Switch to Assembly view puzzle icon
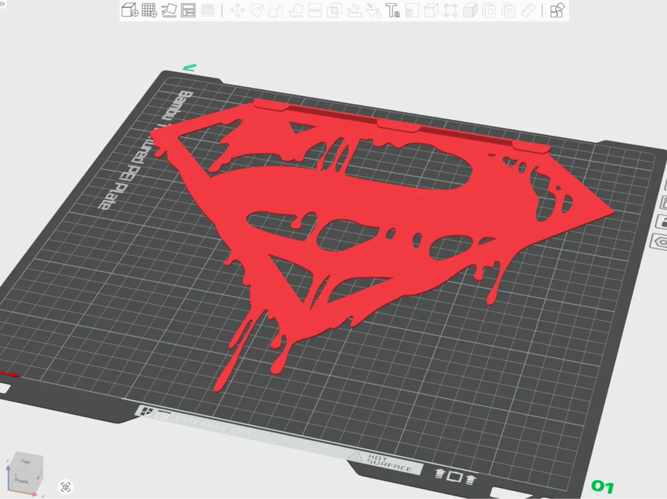This screenshot has width=667, height=499. click(x=558, y=10)
